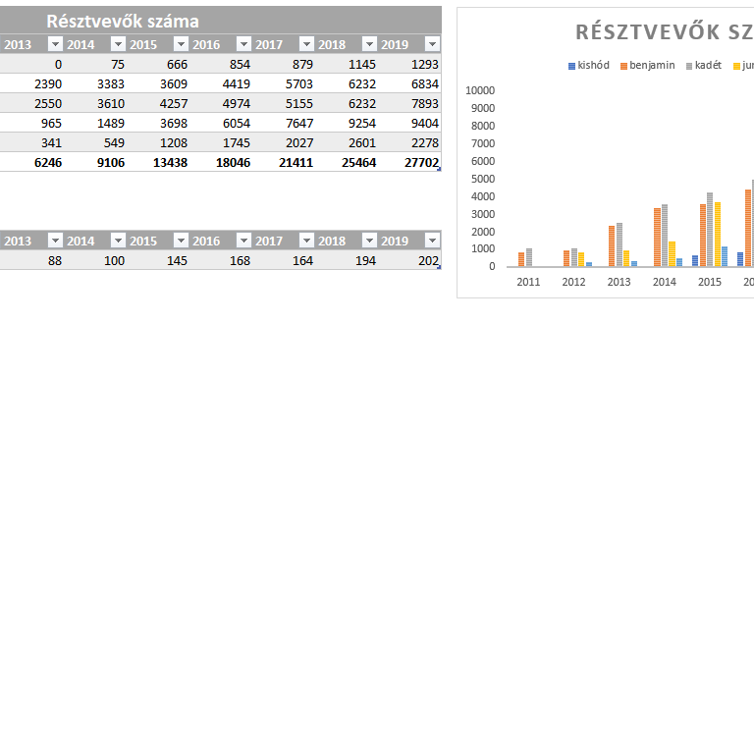
Task: Open the 2015 filter dropdown in lower table
Action: 181,241
